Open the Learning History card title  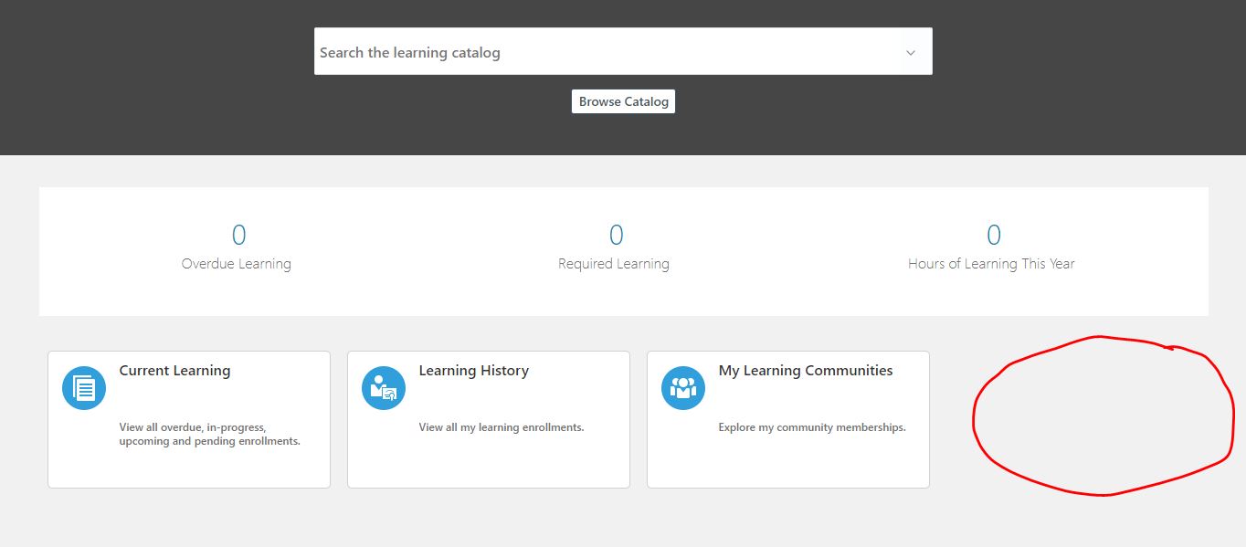pos(473,371)
